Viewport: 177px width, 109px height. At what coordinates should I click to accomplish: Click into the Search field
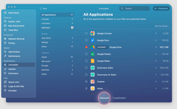pos(135,8)
